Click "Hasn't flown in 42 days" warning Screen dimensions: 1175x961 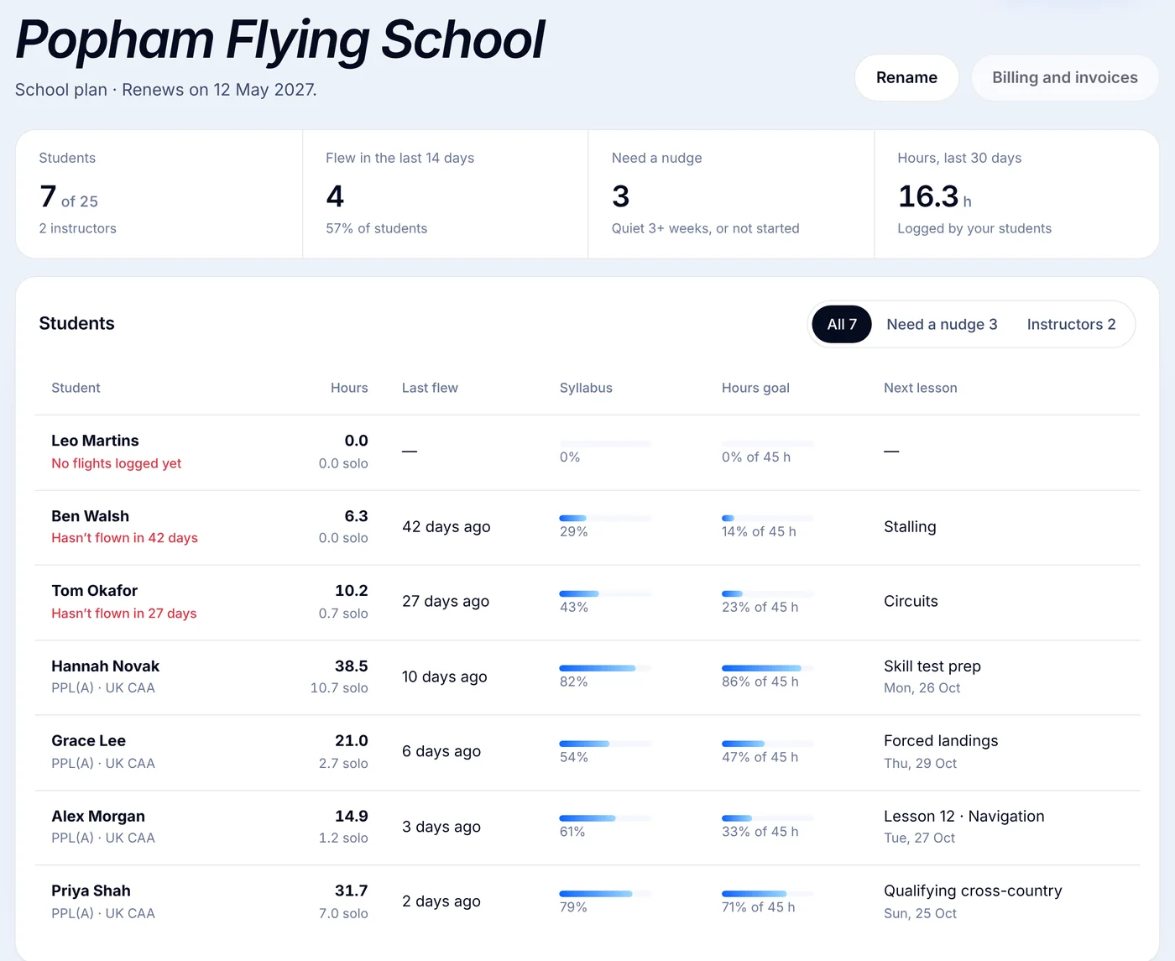[124, 538]
